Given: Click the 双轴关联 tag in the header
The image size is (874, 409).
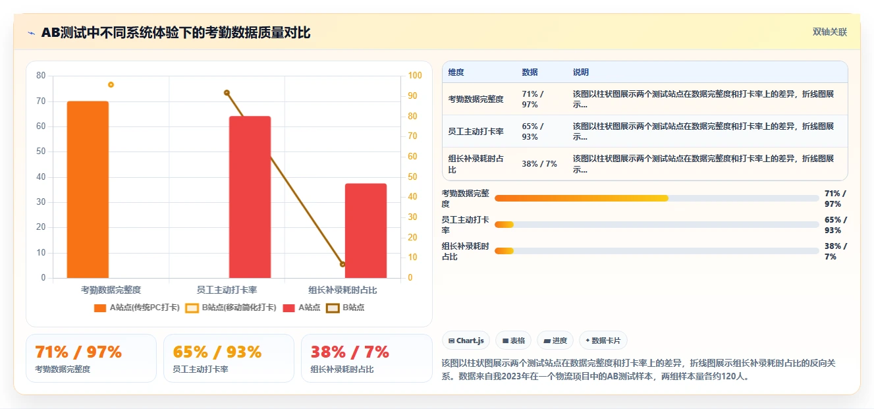Looking at the screenshot, I should tap(829, 32).
